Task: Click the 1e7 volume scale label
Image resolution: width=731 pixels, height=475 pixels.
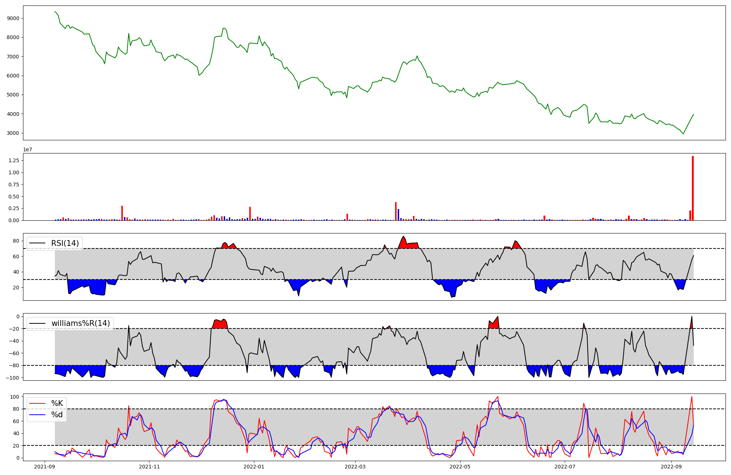Action: pyautogui.click(x=28, y=149)
